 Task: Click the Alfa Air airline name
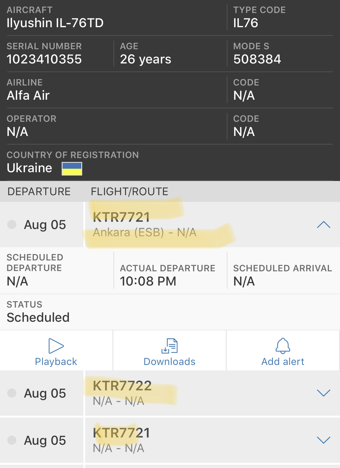(x=28, y=95)
